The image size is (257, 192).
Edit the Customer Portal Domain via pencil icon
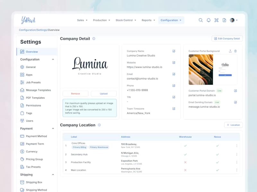[235, 91]
